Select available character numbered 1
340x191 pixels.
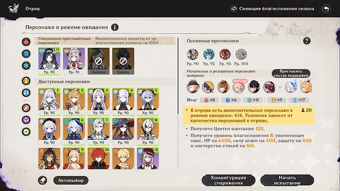(49, 101)
